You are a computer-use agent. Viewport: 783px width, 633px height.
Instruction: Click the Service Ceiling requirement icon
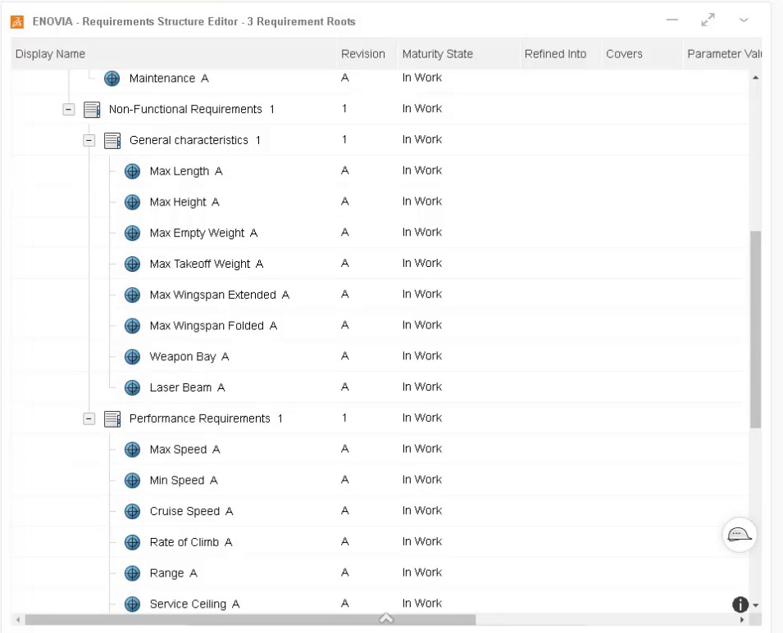click(132, 604)
